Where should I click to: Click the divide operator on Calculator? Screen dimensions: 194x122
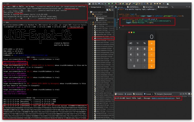click(x=152, y=43)
